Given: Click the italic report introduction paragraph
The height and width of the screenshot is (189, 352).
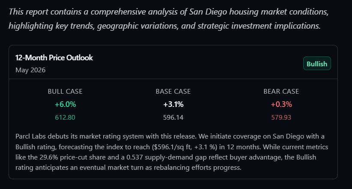Looking at the screenshot, I should click(x=169, y=19).
